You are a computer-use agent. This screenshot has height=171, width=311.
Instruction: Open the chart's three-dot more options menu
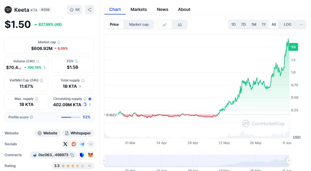coord(301,25)
